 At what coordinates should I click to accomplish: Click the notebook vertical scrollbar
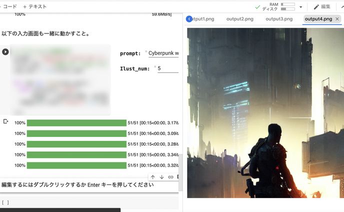pyautogui.click(x=180, y=172)
